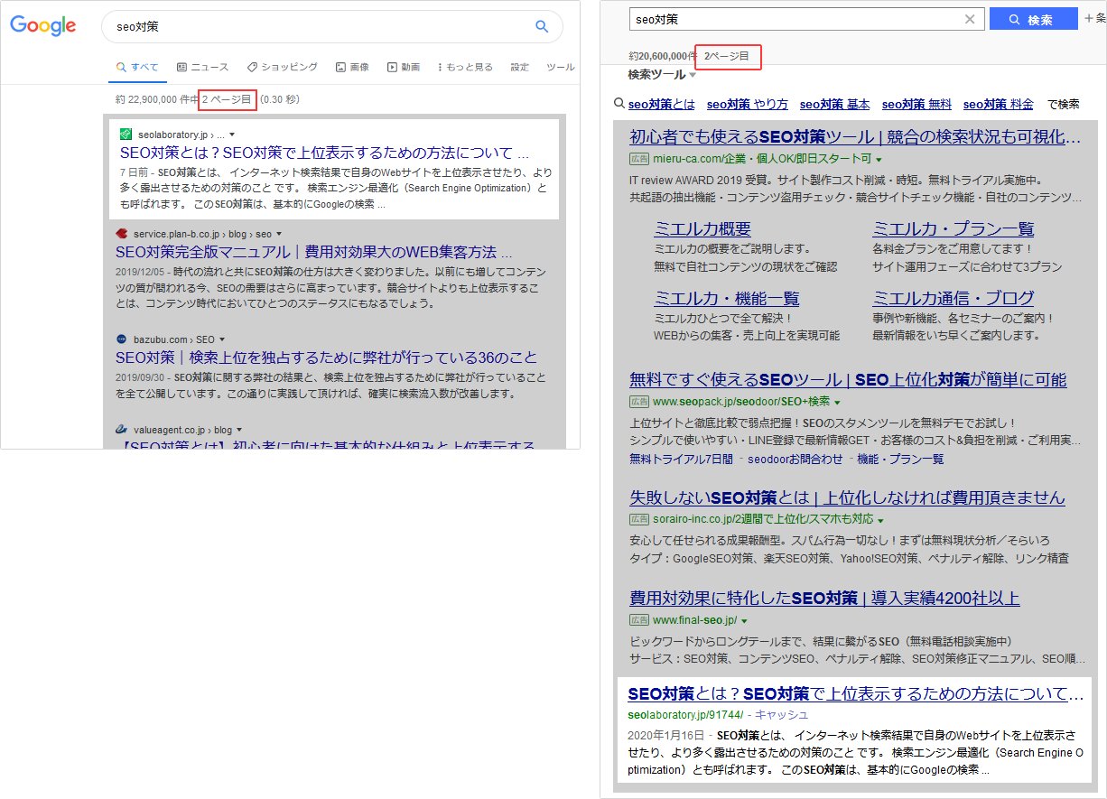Click service.plan-b.co.jp red favicon
The width and height of the screenshot is (1107, 799).
122,234
